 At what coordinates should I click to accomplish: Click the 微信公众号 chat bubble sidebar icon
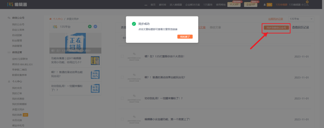tap(9, 18)
